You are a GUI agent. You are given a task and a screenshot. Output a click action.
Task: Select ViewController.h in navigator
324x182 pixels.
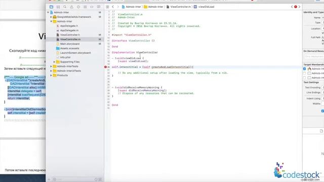coord(70,35)
